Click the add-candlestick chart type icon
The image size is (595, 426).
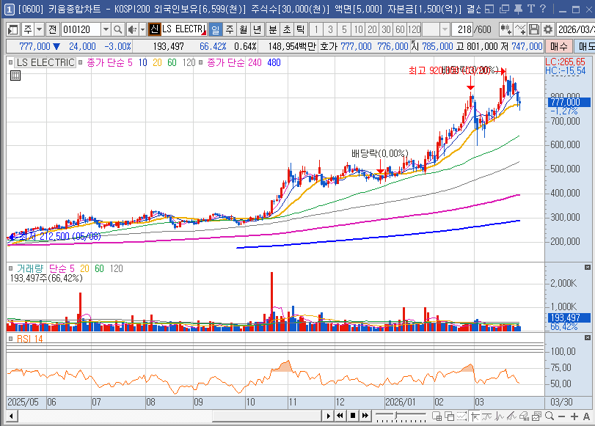[505, 29]
